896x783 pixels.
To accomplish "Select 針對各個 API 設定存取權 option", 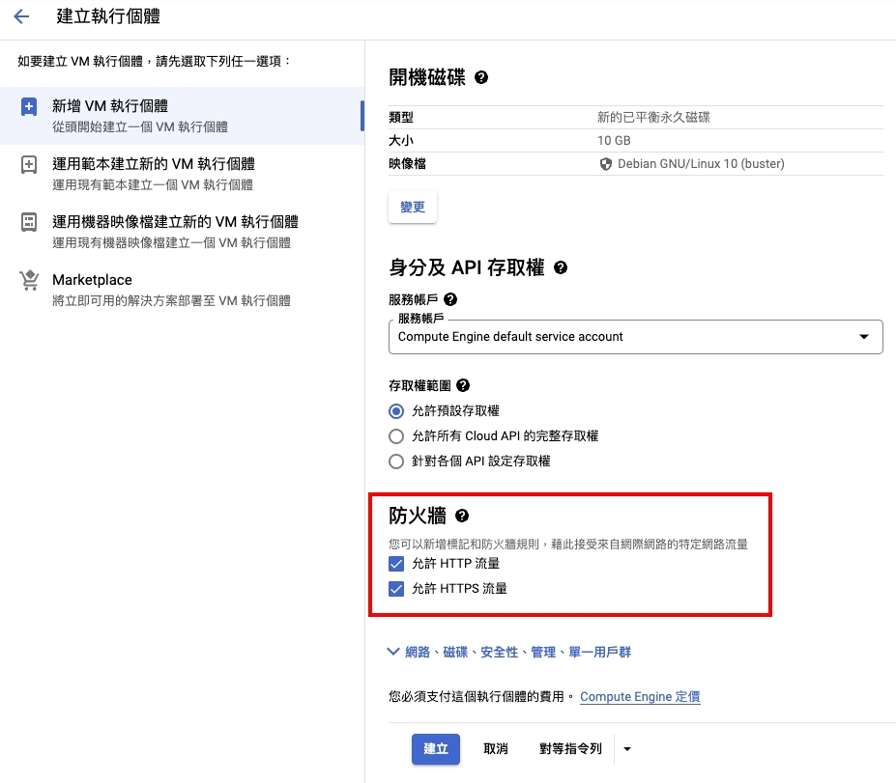I will [395, 461].
